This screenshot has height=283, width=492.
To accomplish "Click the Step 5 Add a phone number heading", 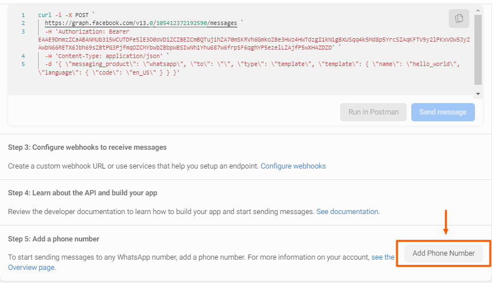I will point(53,239).
